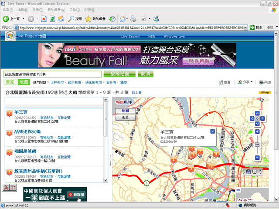Switch map to 衛星 satellite view

125,117
